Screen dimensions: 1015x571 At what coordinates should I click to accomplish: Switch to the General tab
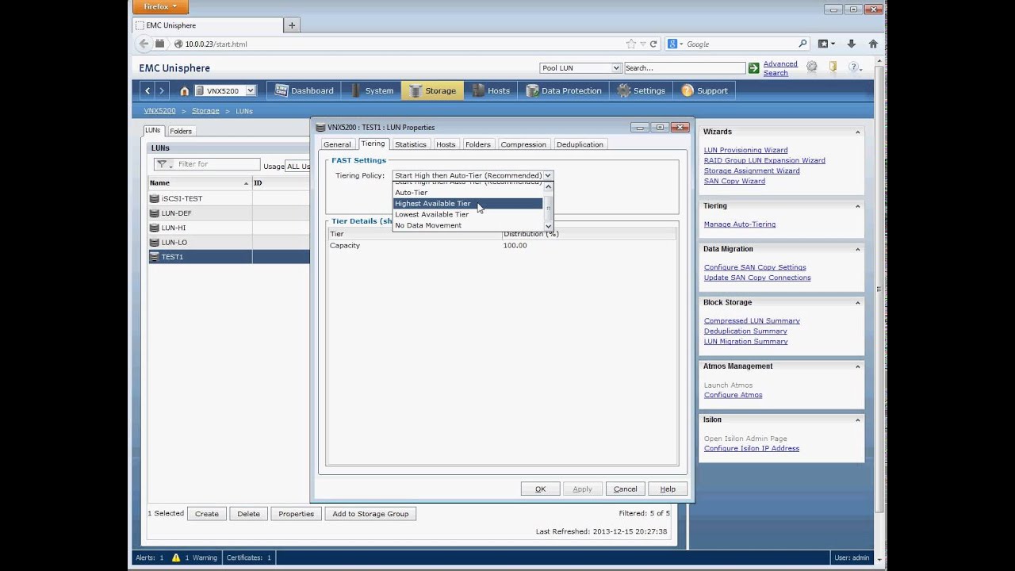[x=337, y=144]
